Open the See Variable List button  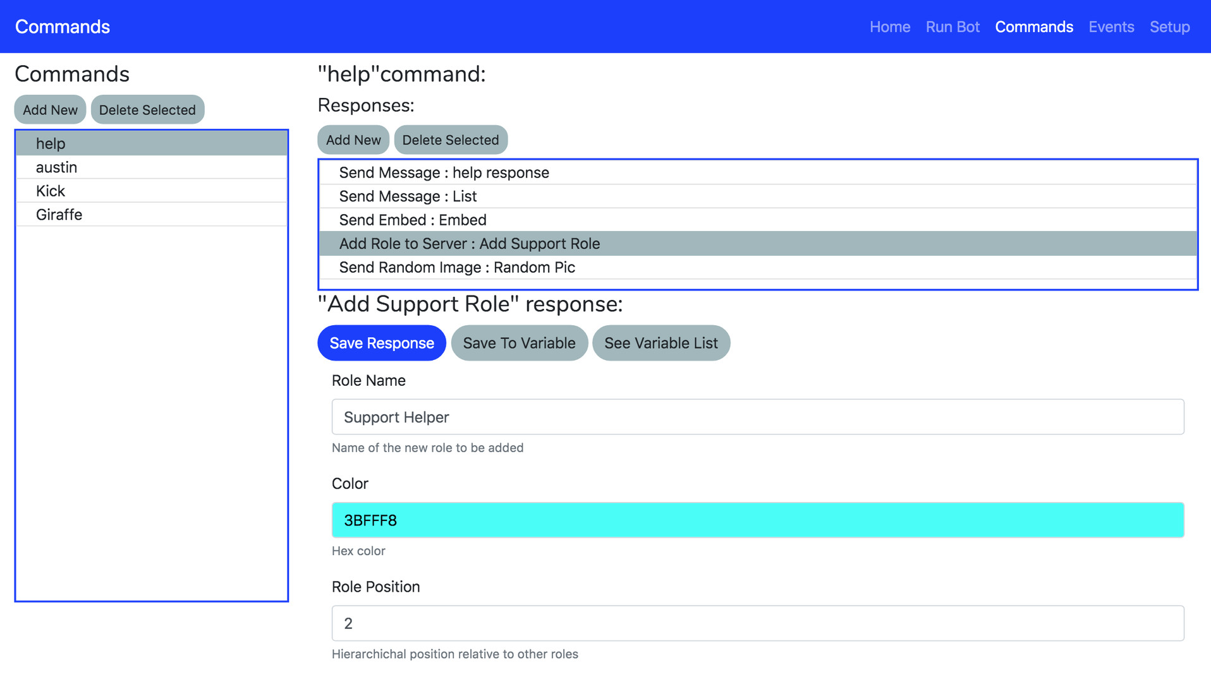(660, 343)
